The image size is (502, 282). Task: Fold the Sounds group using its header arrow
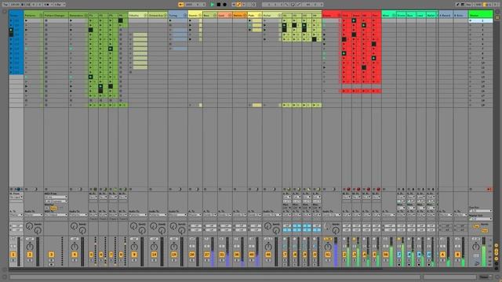pyautogui.click(x=200, y=16)
